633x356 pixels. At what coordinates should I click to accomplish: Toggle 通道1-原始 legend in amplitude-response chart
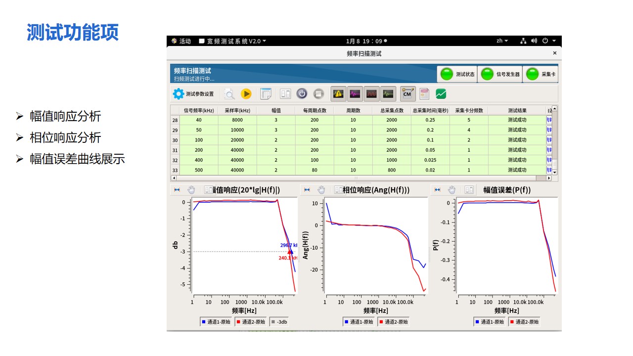216,322
